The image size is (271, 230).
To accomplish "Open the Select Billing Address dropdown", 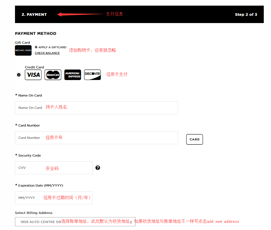I will tap(75, 222).
